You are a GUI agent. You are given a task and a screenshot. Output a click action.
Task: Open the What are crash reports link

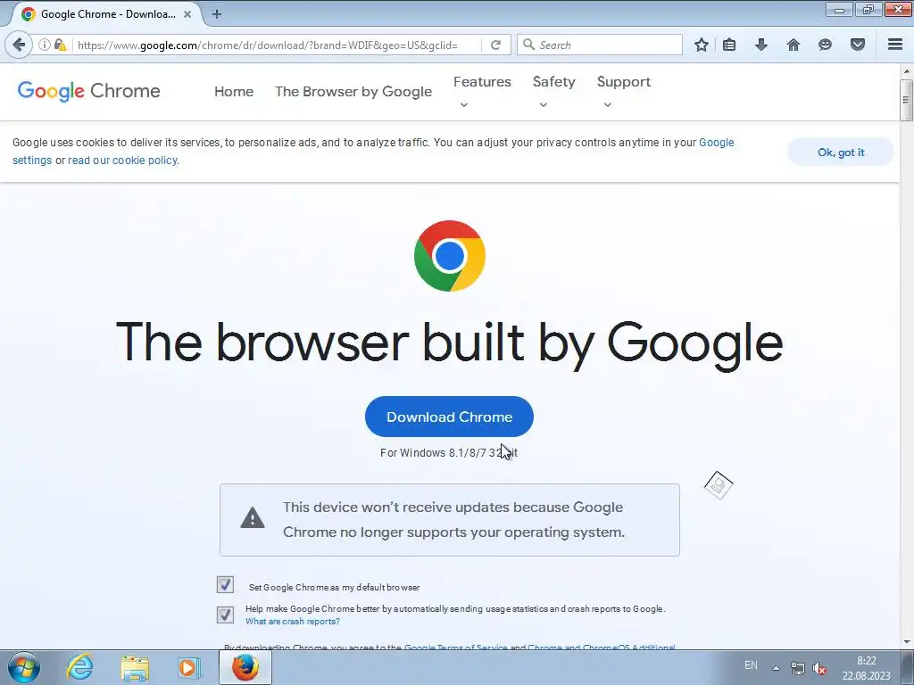pyautogui.click(x=293, y=622)
